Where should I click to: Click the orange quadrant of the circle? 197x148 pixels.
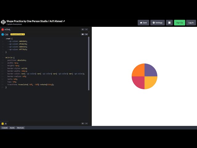139,71
